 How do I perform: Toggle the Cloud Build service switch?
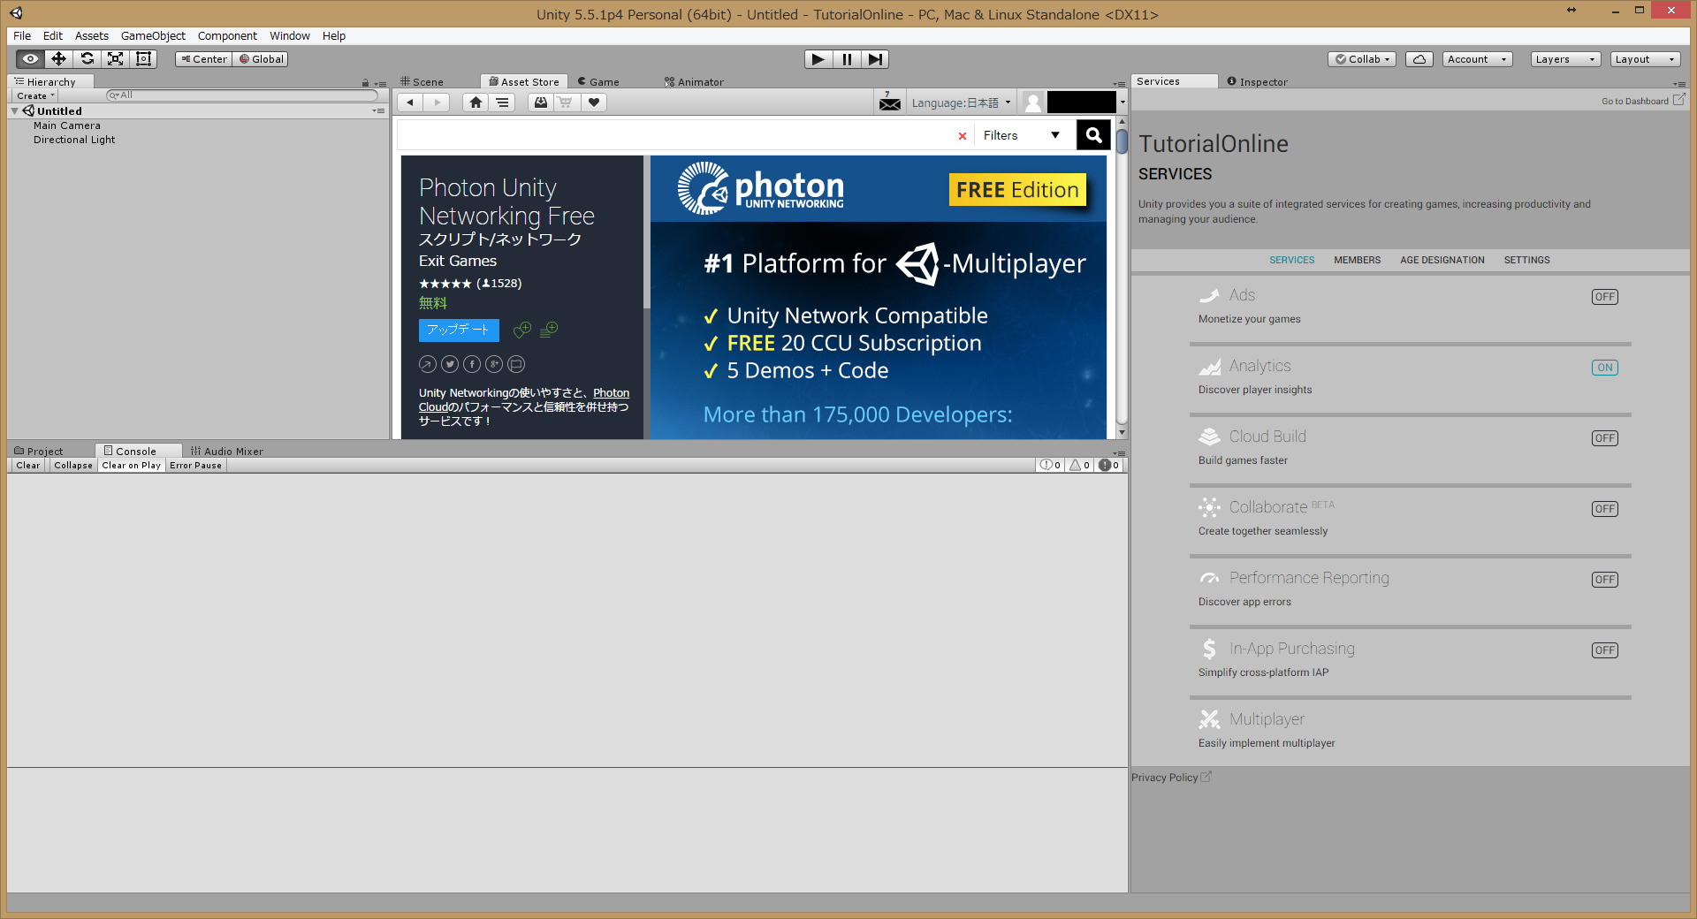[x=1604, y=438]
